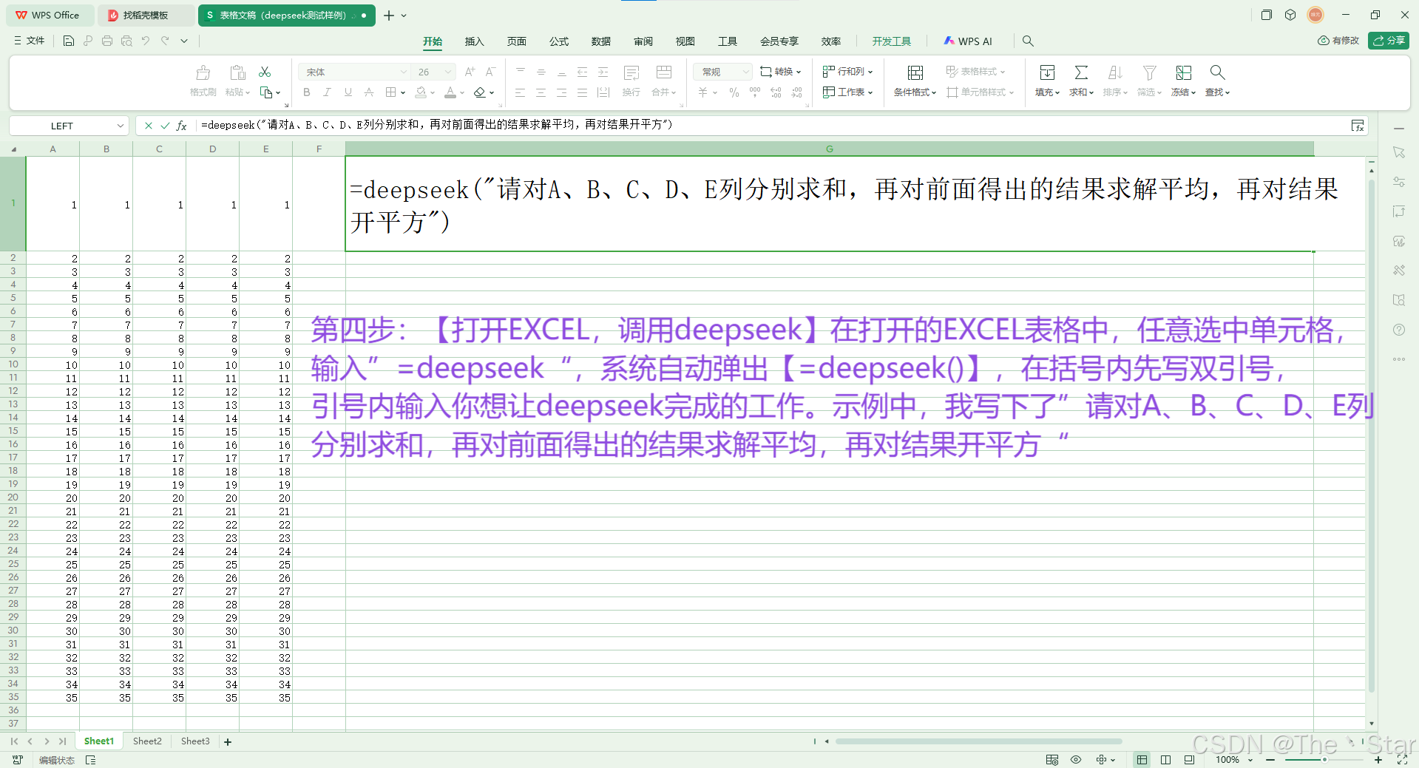Click the Save icon in quick access toolbar
The height and width of the screenshot is (768, 1419).
click(x=68, y=41)
